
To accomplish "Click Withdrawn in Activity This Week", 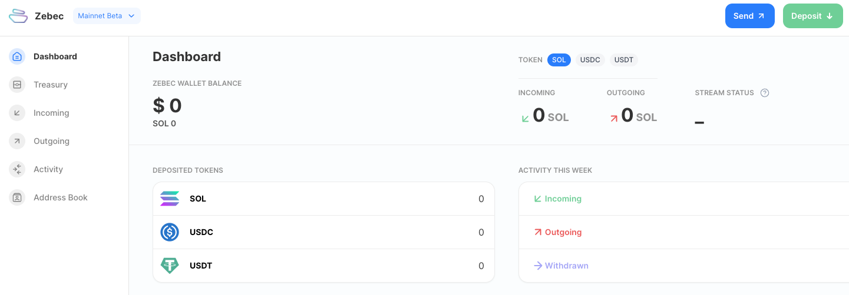I will pos(567,266).
